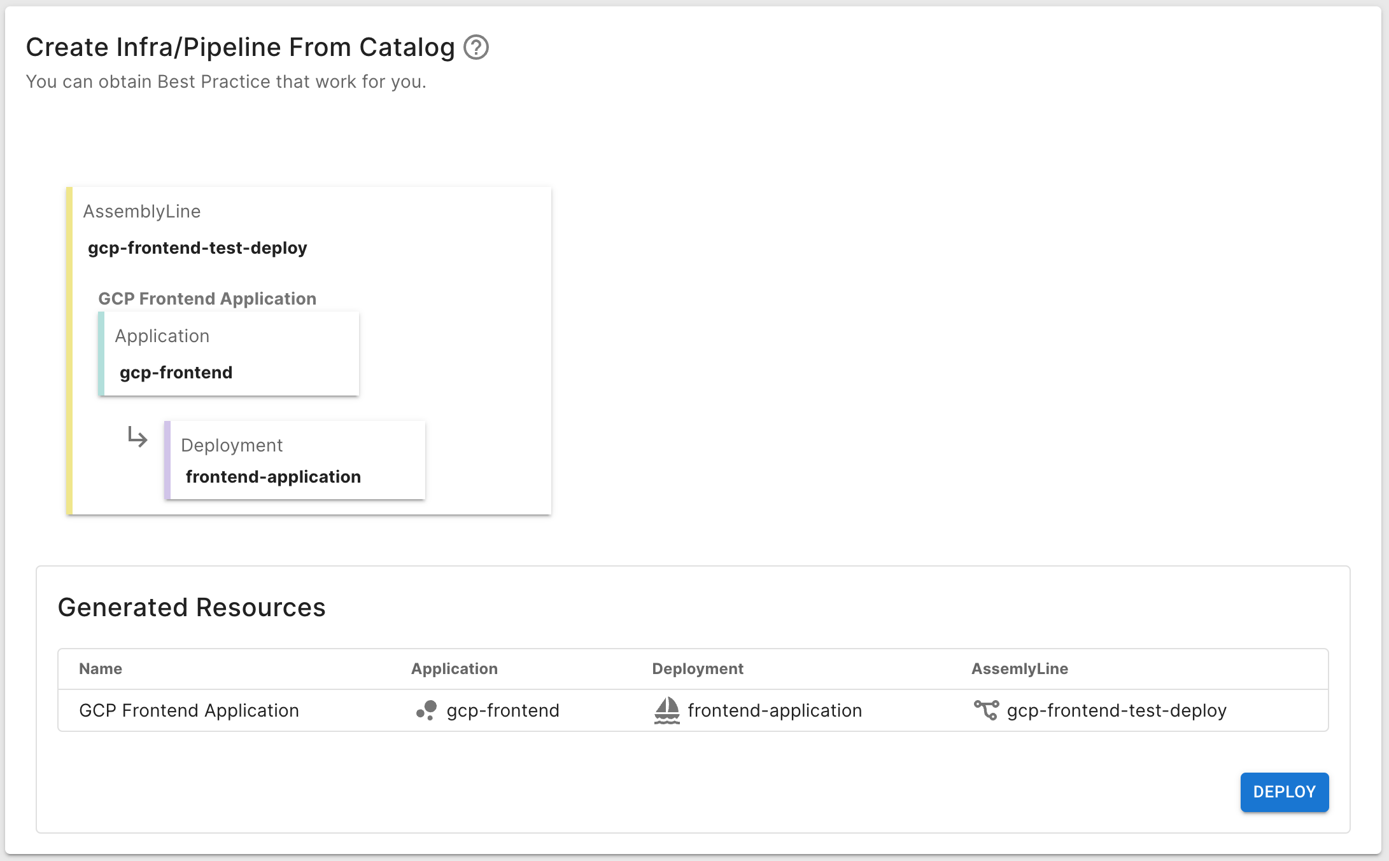This screenshot has width=1389, height=861.
Task: Open frontend-application in Deployment column
Action: pyautogui.click(x=774, y=710)
